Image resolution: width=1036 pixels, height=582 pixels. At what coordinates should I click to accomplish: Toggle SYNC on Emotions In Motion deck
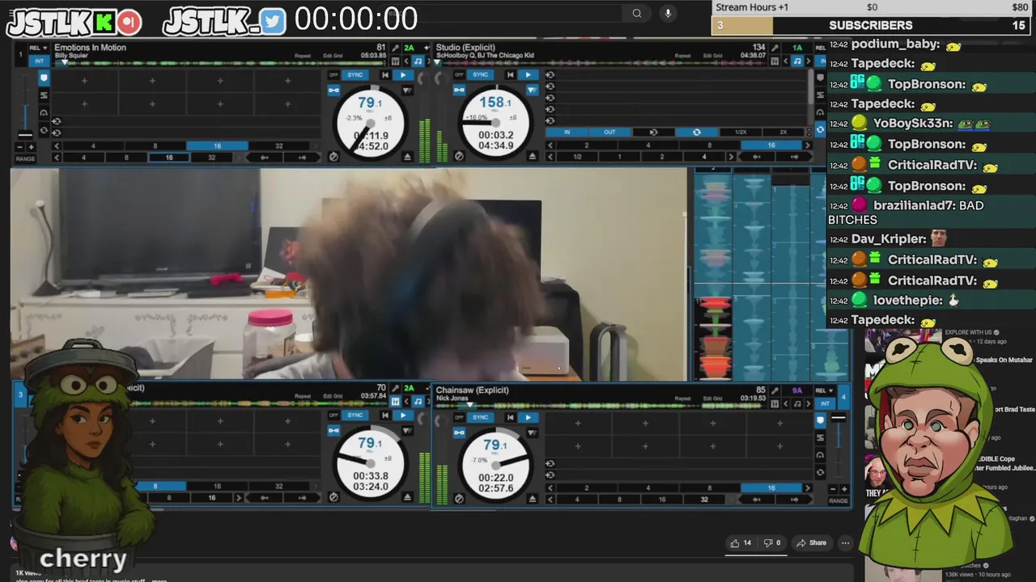click(355, 75)
